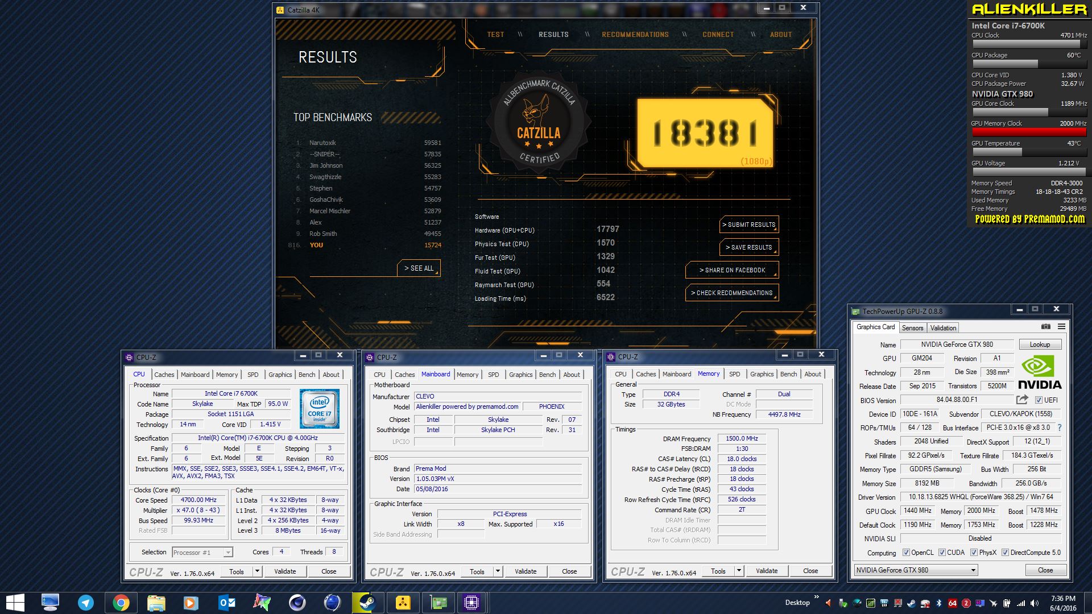Click the NVIDIA logo in GPU-Z

click(1039, 372)
